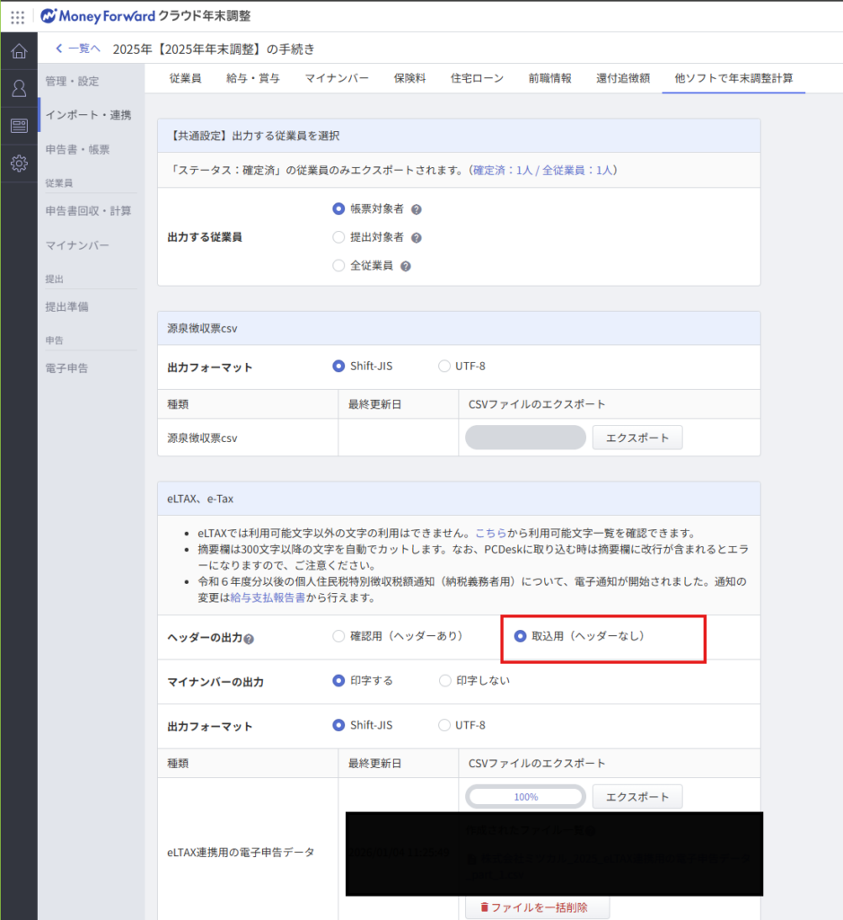The image size is (843, 920).
Task: Choose 確認用（ヘッダーあり） radio option
Action: (338, 636)
